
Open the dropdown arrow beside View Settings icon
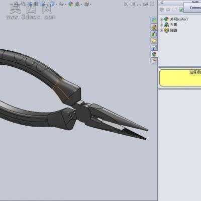pos(90,5)
